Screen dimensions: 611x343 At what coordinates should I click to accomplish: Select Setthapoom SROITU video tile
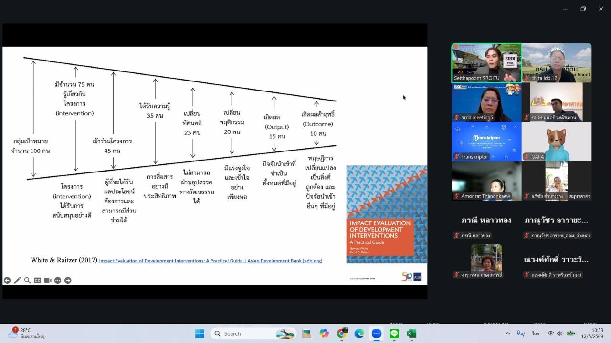tap(486, 63)
